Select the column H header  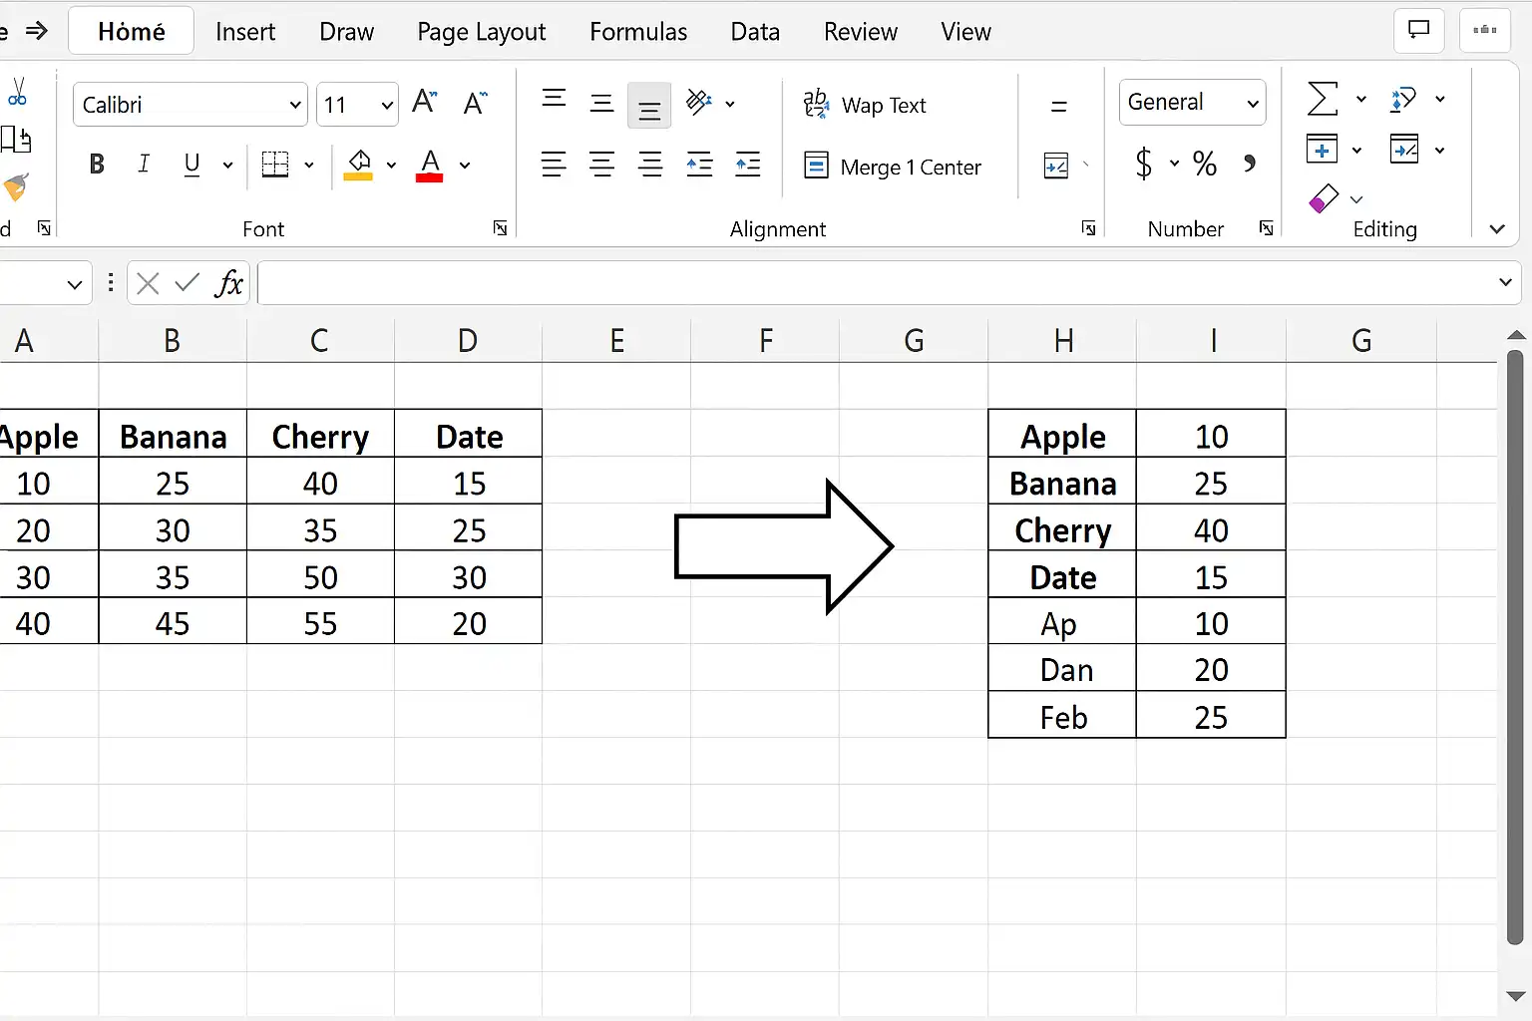pyautogui.click(x=1063, y=341)
